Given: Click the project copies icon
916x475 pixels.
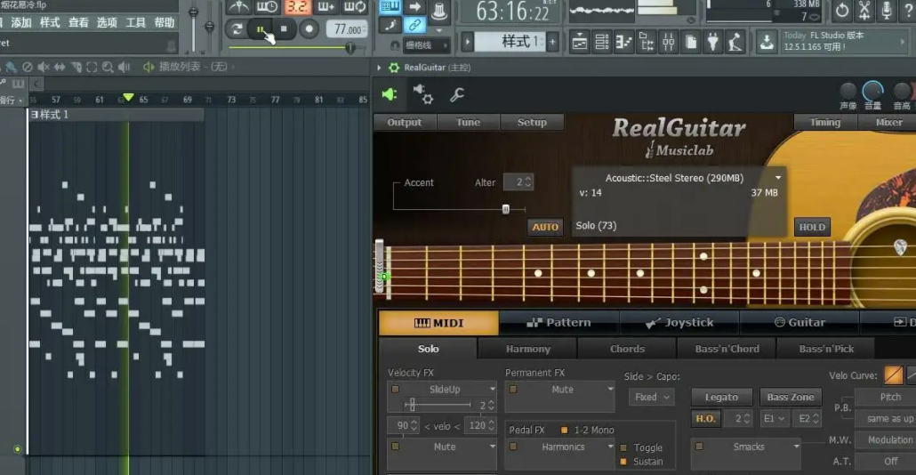Looking at the screenshot, I should pyautogui.click(x=690, y=42).
